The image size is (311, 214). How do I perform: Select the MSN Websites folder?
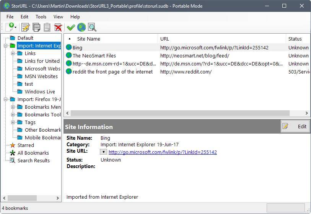point(41,76)
